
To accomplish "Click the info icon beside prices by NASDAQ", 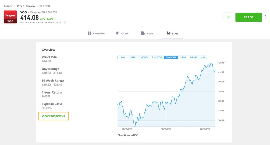I will point(65,23).
